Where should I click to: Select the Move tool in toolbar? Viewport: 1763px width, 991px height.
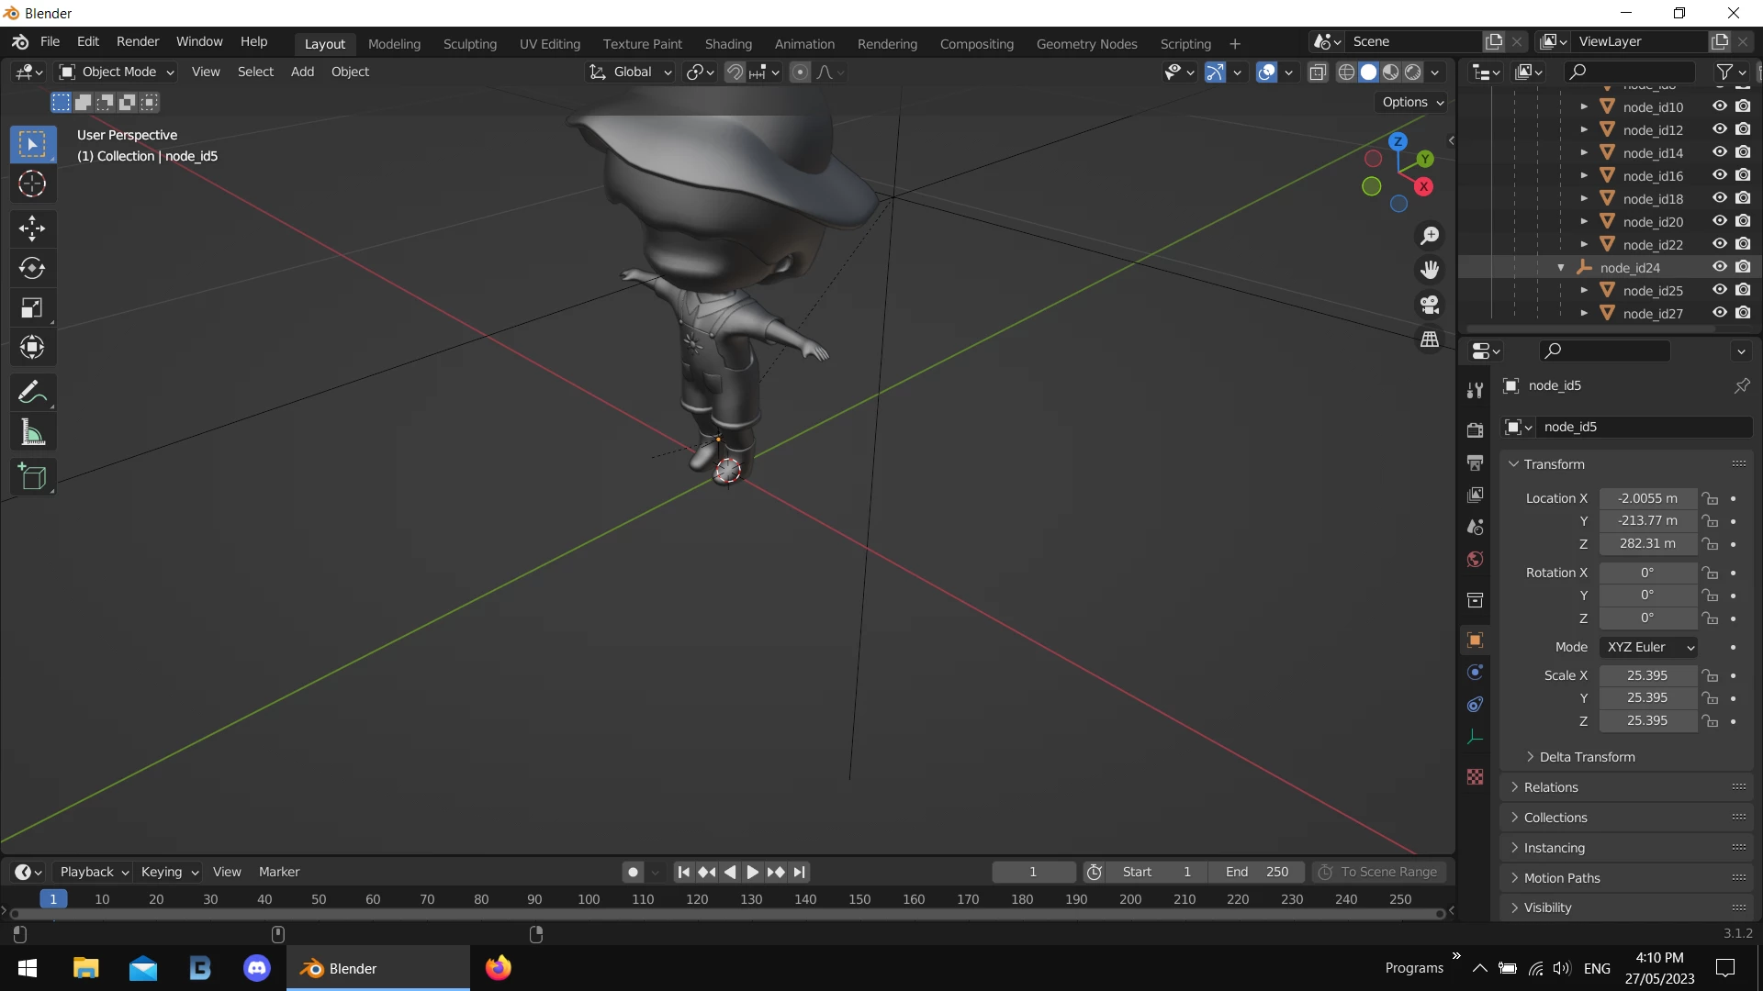[32, 228]
